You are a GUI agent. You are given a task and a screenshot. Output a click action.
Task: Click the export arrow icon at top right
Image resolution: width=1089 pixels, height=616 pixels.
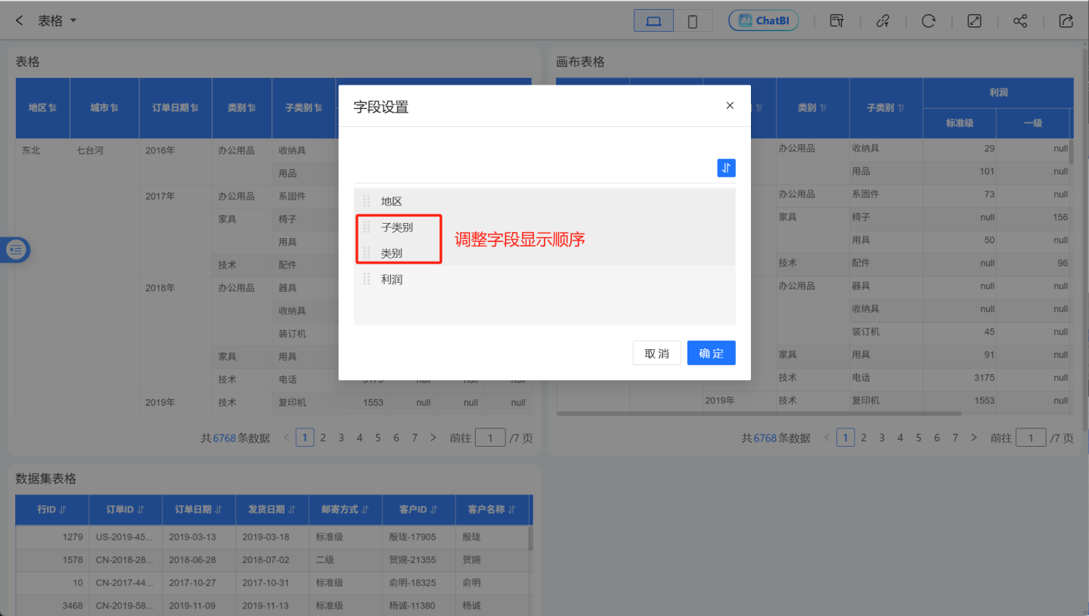(1066, 20)
